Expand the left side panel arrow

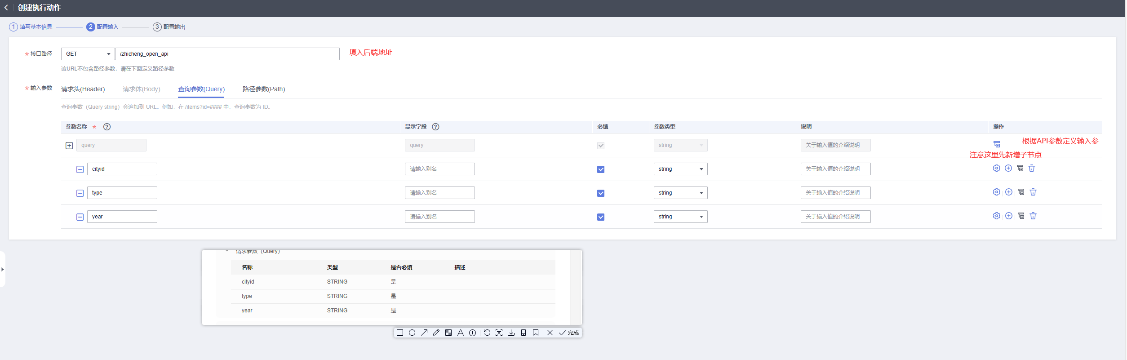click(3, 269)
